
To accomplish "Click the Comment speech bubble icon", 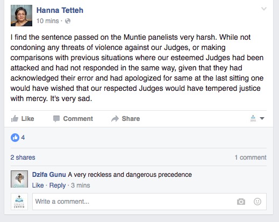I will pyautogui.click(x=56, y=119).
